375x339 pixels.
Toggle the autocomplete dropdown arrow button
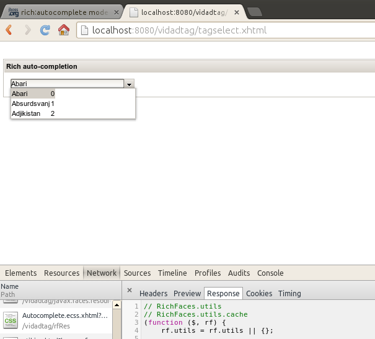click(129, 84)
